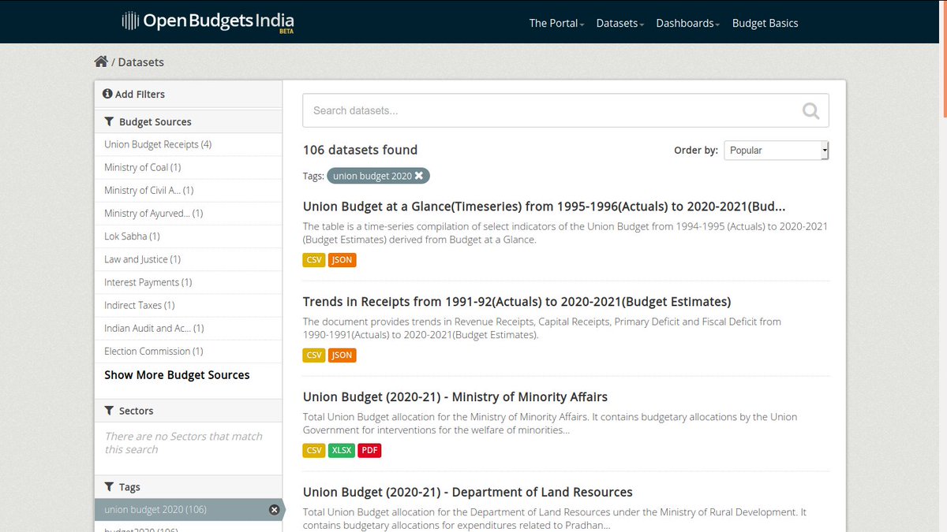Filter by Election Commission (1)
The height and width of the screenshot is (532, 947).
coord(188,351)
